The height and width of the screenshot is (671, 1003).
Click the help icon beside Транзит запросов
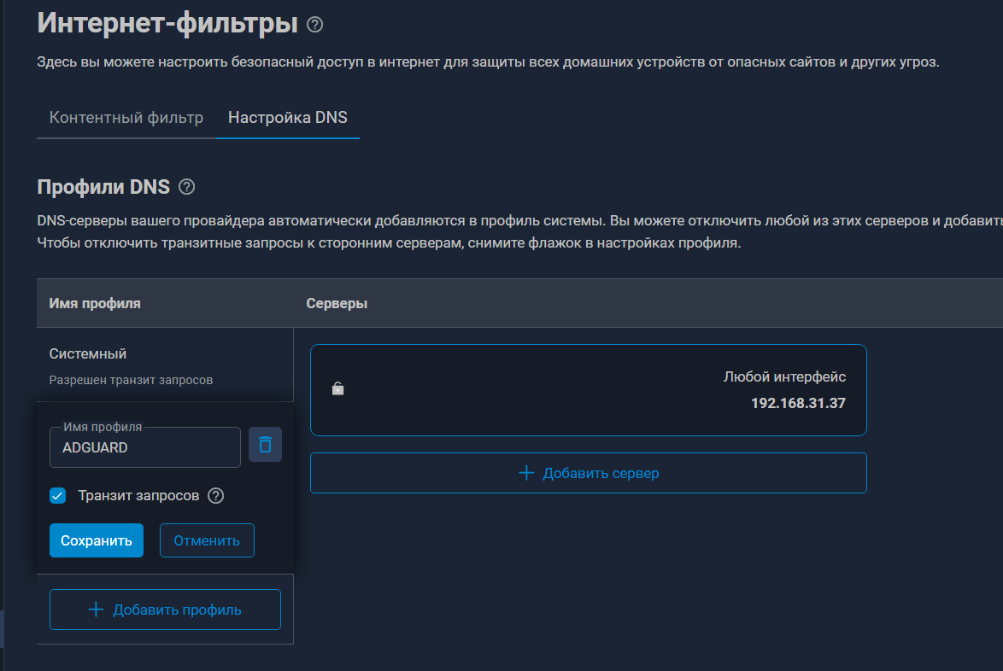216,495
